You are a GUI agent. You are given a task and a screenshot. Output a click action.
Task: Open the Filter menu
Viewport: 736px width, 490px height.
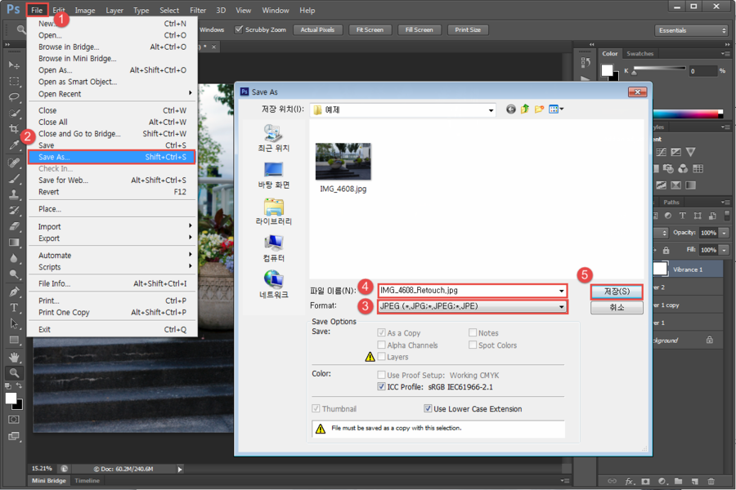pos(198,11)
